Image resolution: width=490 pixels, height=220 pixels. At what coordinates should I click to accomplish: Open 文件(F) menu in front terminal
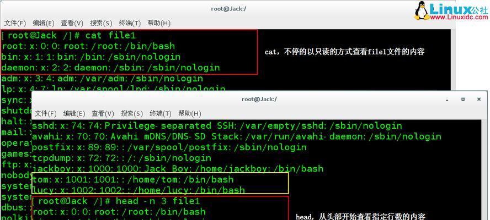[46, 113]
